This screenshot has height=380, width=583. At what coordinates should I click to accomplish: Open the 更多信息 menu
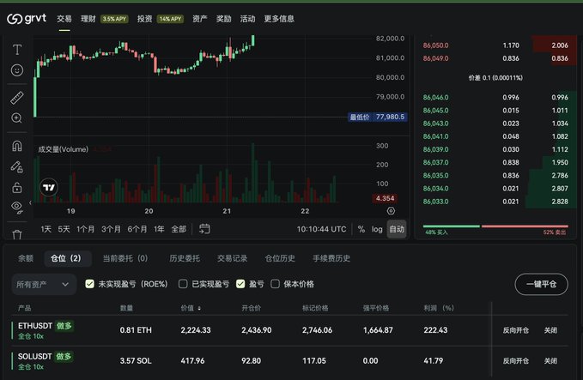[x=279, y=19]
